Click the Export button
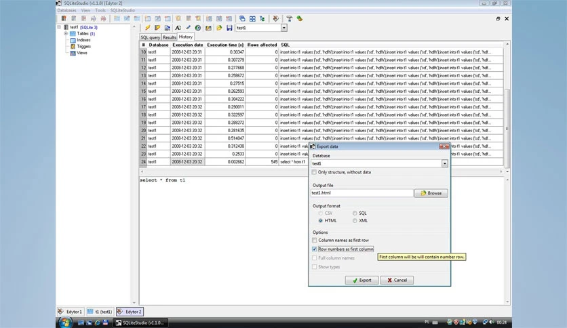Viewport: 567px width, 328px height. click(361, 281)
